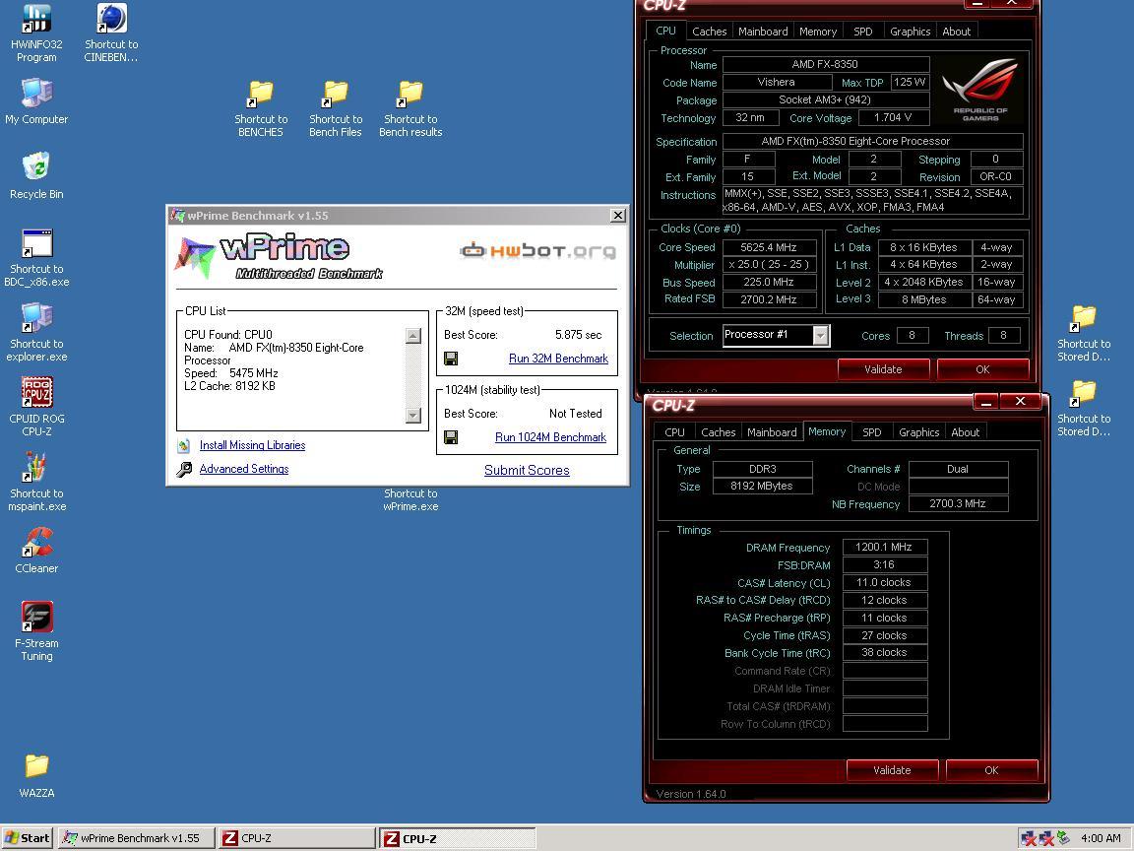1134x851 pixels.
Task: Click the 32M best score 5.875 sec
Action: click(578, 335)
